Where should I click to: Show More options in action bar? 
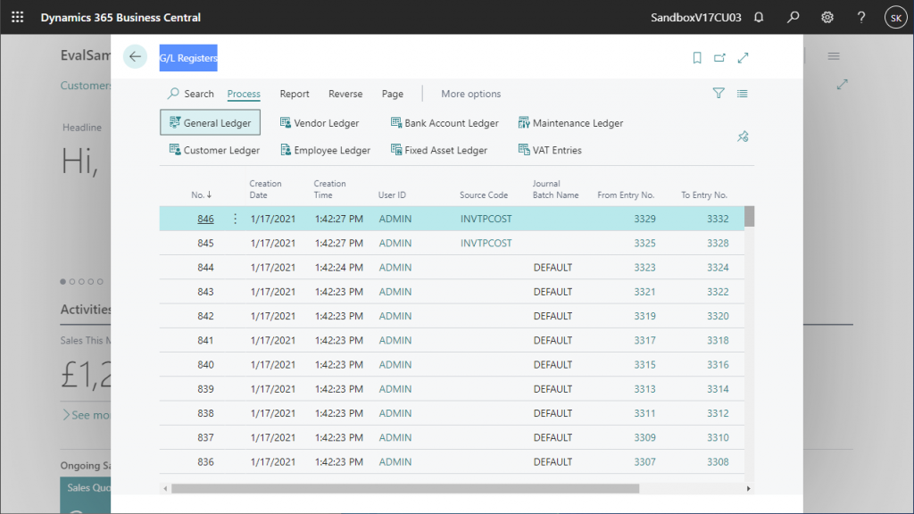(x=471, y=93)
